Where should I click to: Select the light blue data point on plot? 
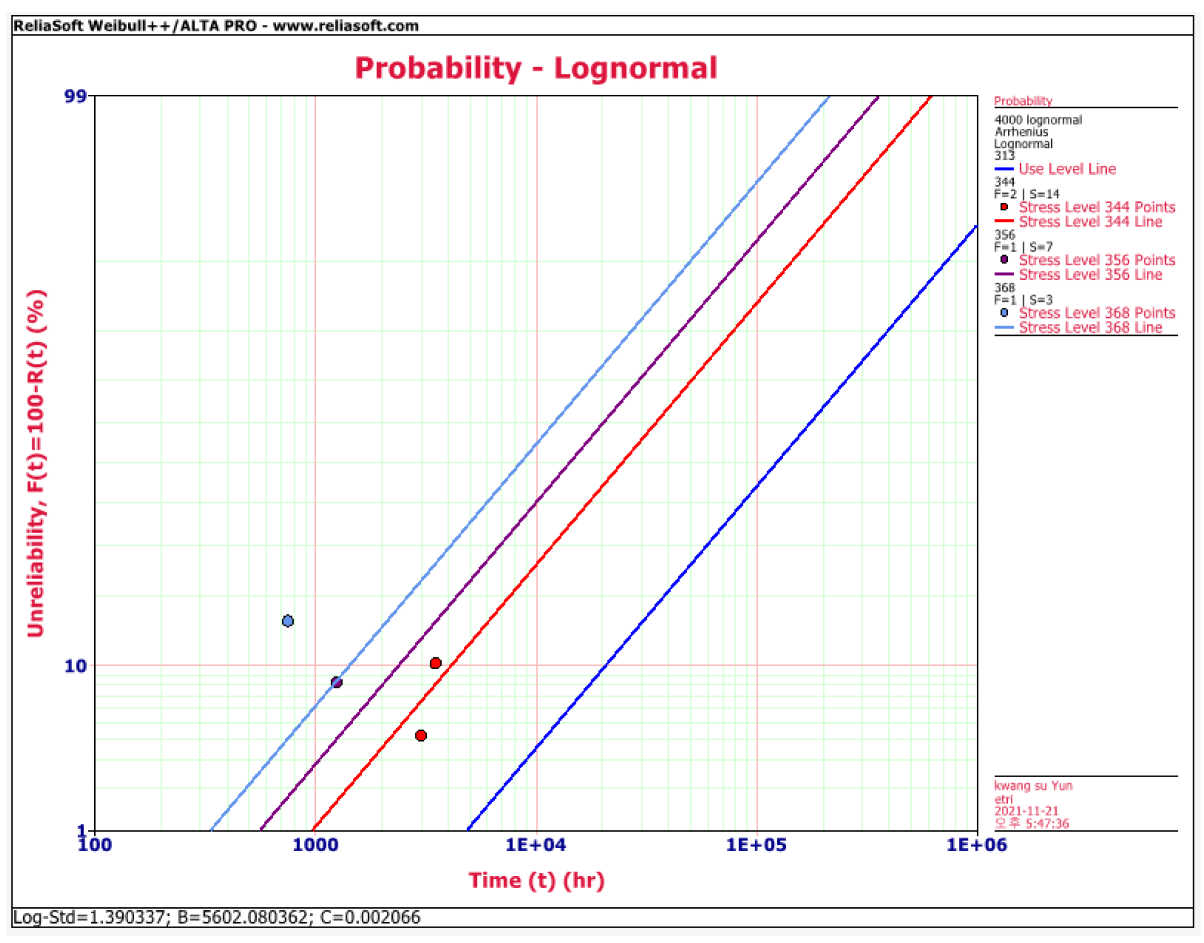[287, 621]
